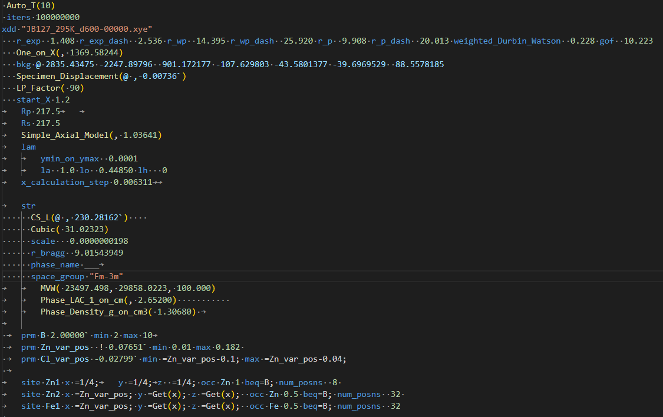
Task: Click the weighted_Durbin_Watson keyword
Action: pyautogui.click(x=507, y=41)
